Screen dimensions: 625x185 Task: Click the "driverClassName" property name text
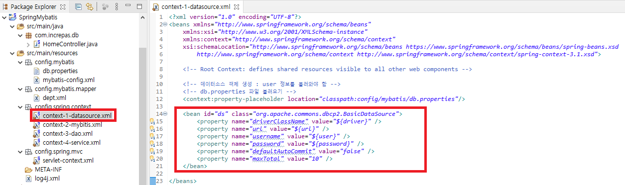(279, 121)
